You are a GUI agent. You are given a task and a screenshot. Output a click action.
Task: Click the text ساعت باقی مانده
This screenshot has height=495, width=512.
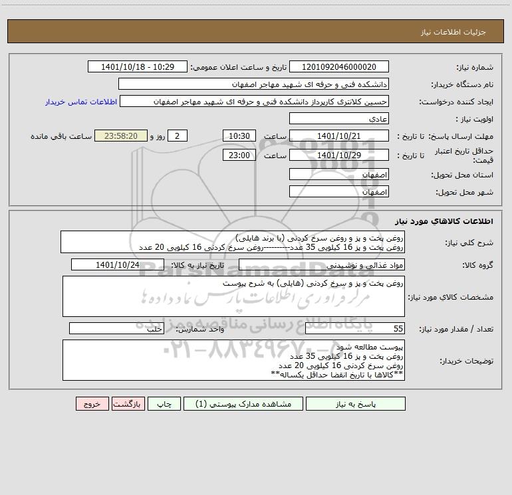pyautogui.click(x=61, y=136)
